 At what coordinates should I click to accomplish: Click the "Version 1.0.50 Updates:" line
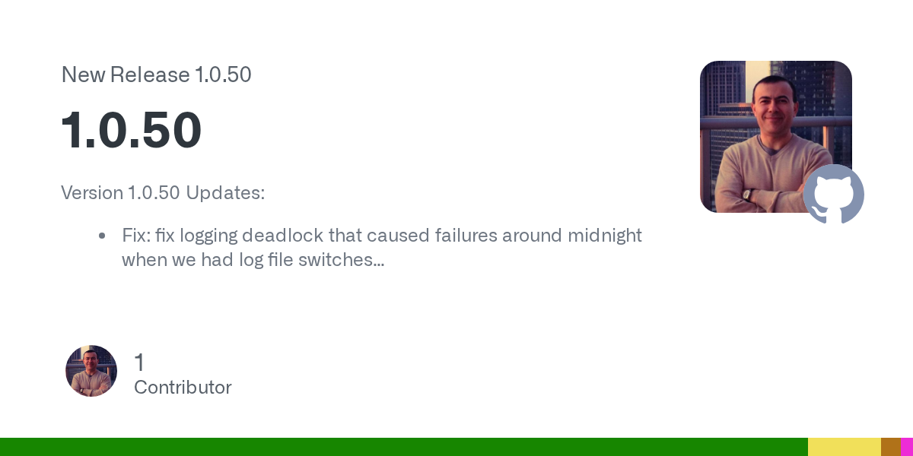click(163, 193)
